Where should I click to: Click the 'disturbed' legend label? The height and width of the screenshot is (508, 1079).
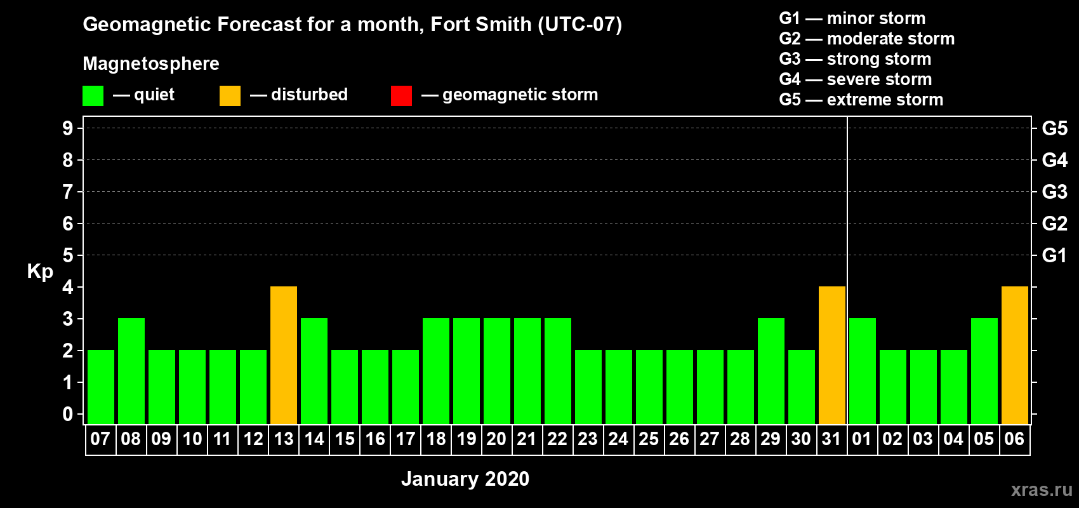[x=309, y=95]
